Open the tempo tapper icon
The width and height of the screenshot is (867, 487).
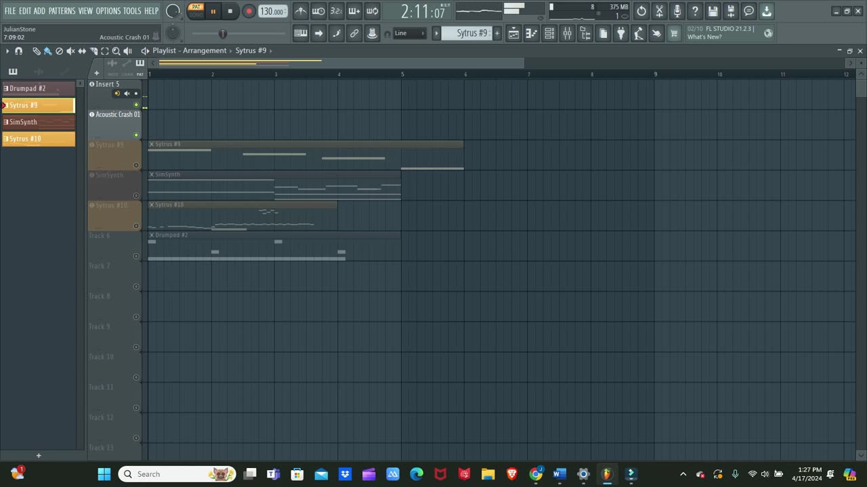click(x=638, y=33)
